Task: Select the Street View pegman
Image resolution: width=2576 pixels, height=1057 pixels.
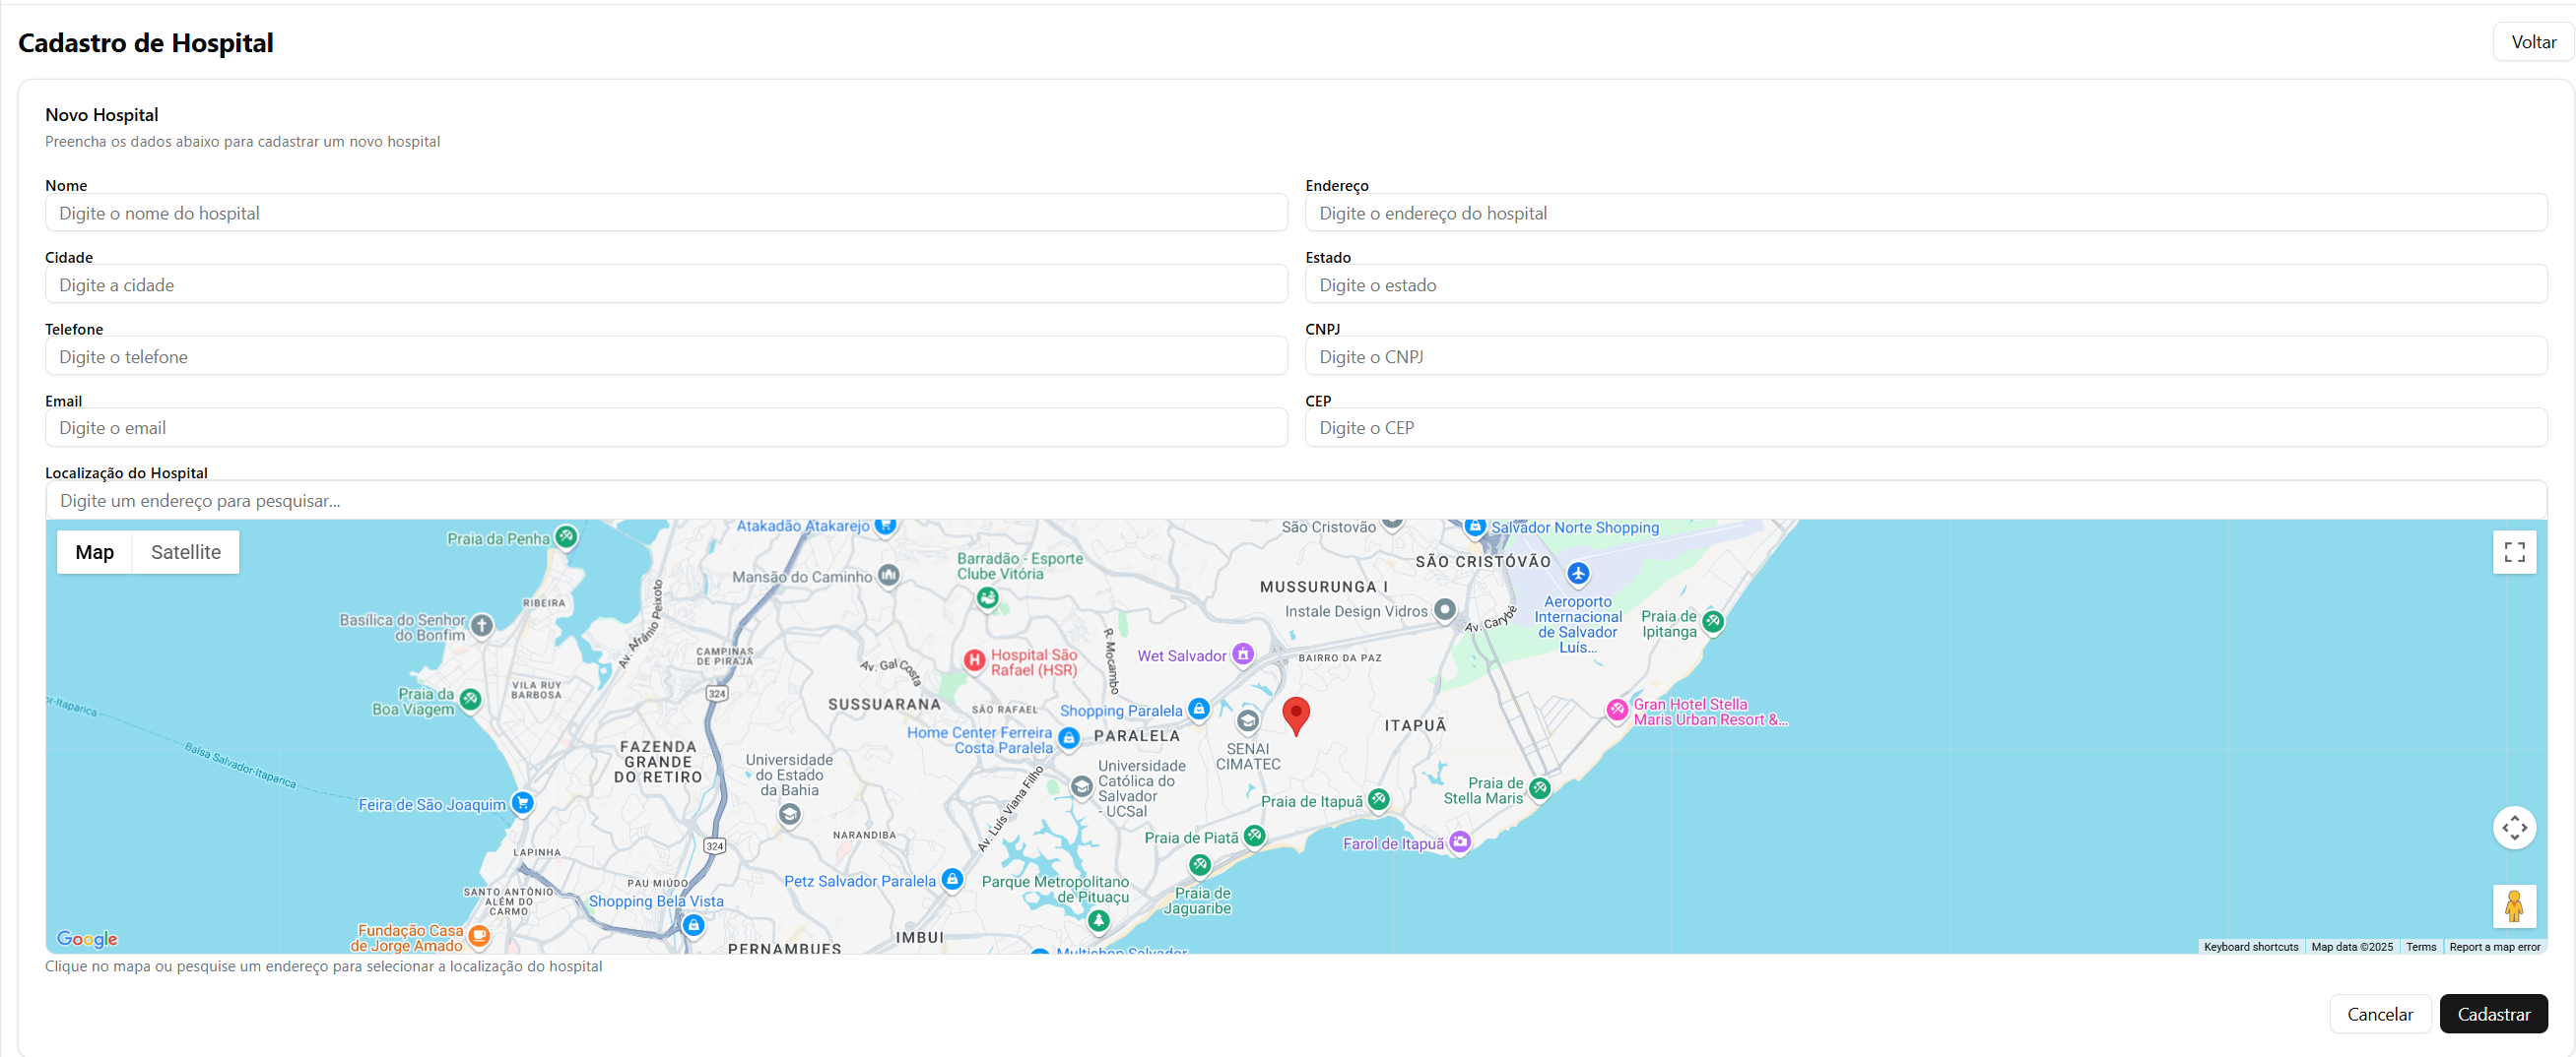Action: (2514, 906)
